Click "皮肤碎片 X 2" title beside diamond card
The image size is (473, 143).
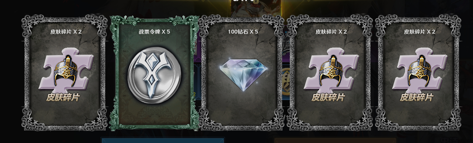(x=331, y=31)
